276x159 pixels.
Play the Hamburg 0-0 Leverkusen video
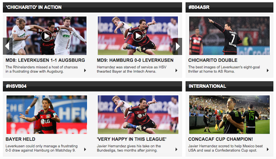click(x=138, y=36)
